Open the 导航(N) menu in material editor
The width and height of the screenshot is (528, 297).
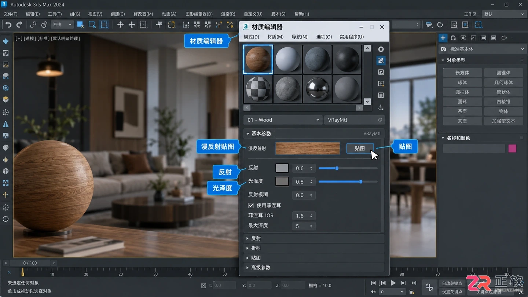coord(299,37)
